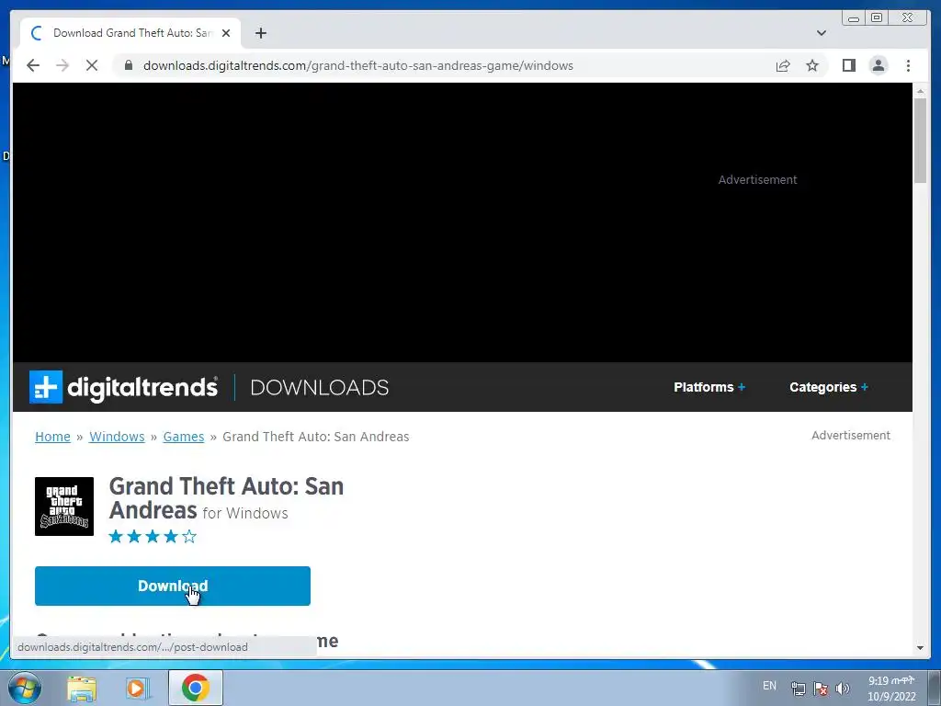Viewport: 941px width, 706px height.
Task: Open Games breadcrumb link
Action: coord(184,437)
